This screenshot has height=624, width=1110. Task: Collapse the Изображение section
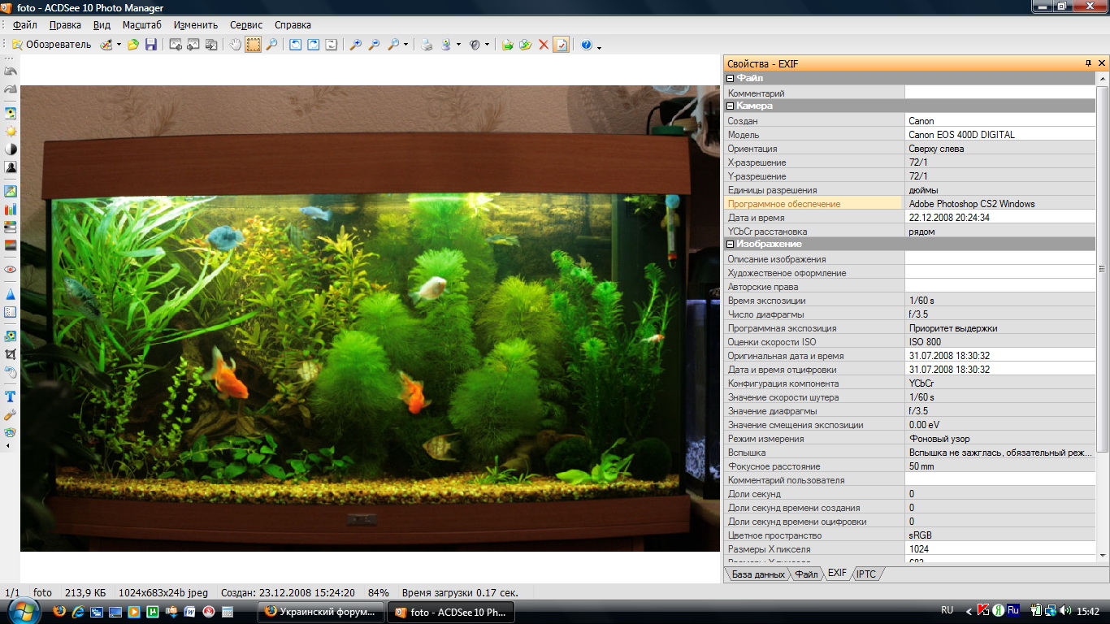[x=731, y=245]
